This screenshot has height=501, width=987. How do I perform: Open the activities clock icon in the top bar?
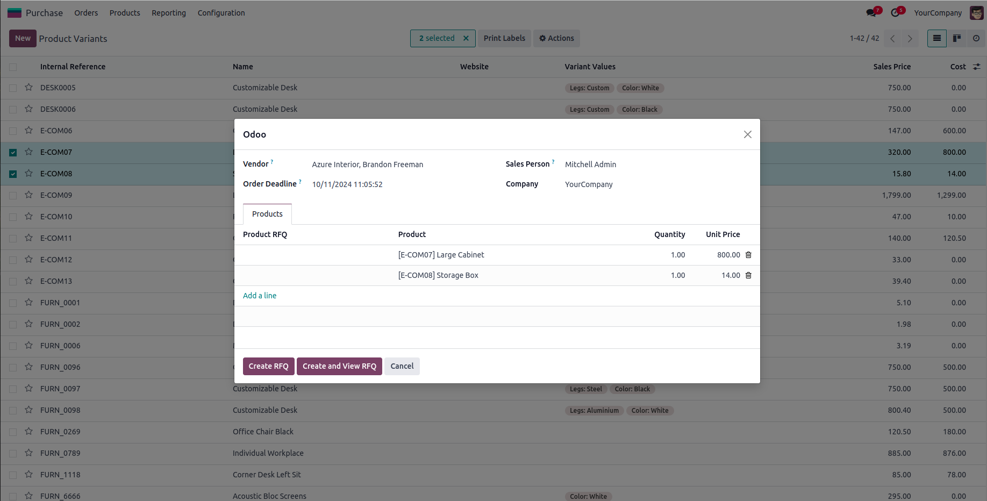coord(896,13)
